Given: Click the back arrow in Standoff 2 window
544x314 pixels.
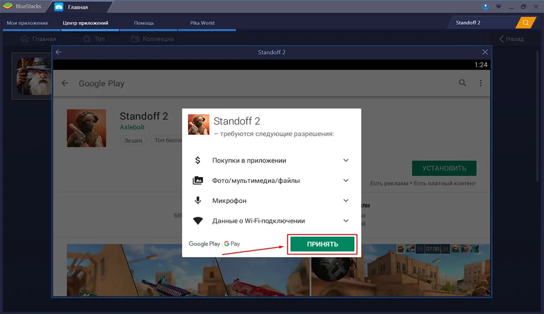Looking at the screenshot, I should coord(59,52).
